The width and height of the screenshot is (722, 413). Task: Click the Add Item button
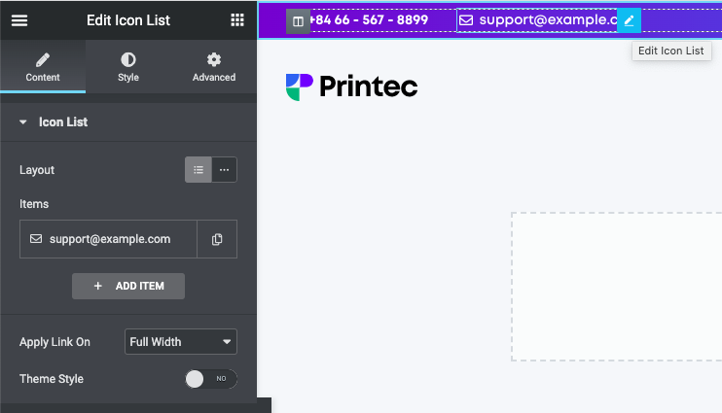[128, 286]
